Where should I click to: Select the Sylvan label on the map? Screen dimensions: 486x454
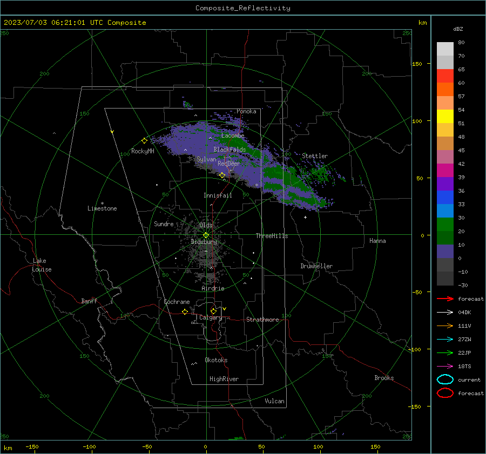pos(206,159)
